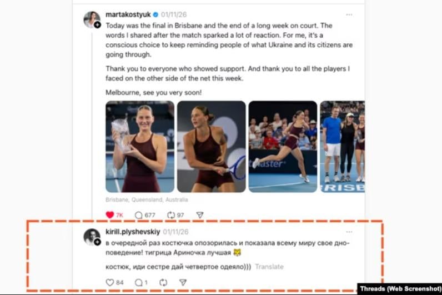The width and height of the screenshot is (442, 295).
Task: Open the running forehand court photo
Action: pyautogui.click(x=283, y=147)
